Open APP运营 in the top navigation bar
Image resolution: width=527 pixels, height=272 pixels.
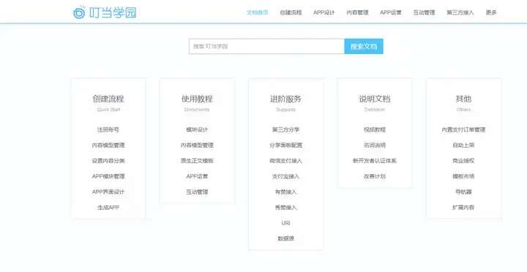coord(391,12)
